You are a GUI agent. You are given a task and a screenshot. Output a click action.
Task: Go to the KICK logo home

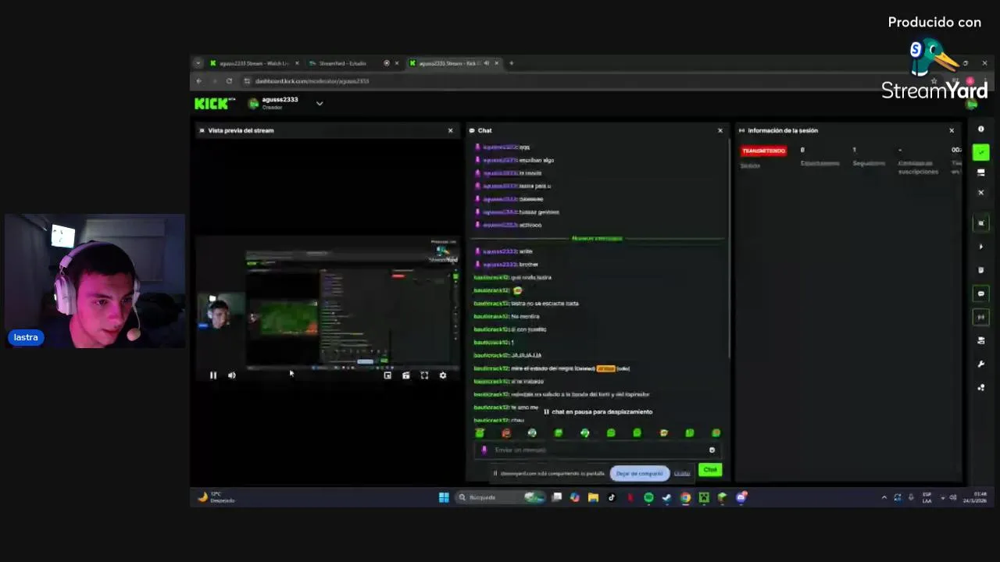(213, 103)
